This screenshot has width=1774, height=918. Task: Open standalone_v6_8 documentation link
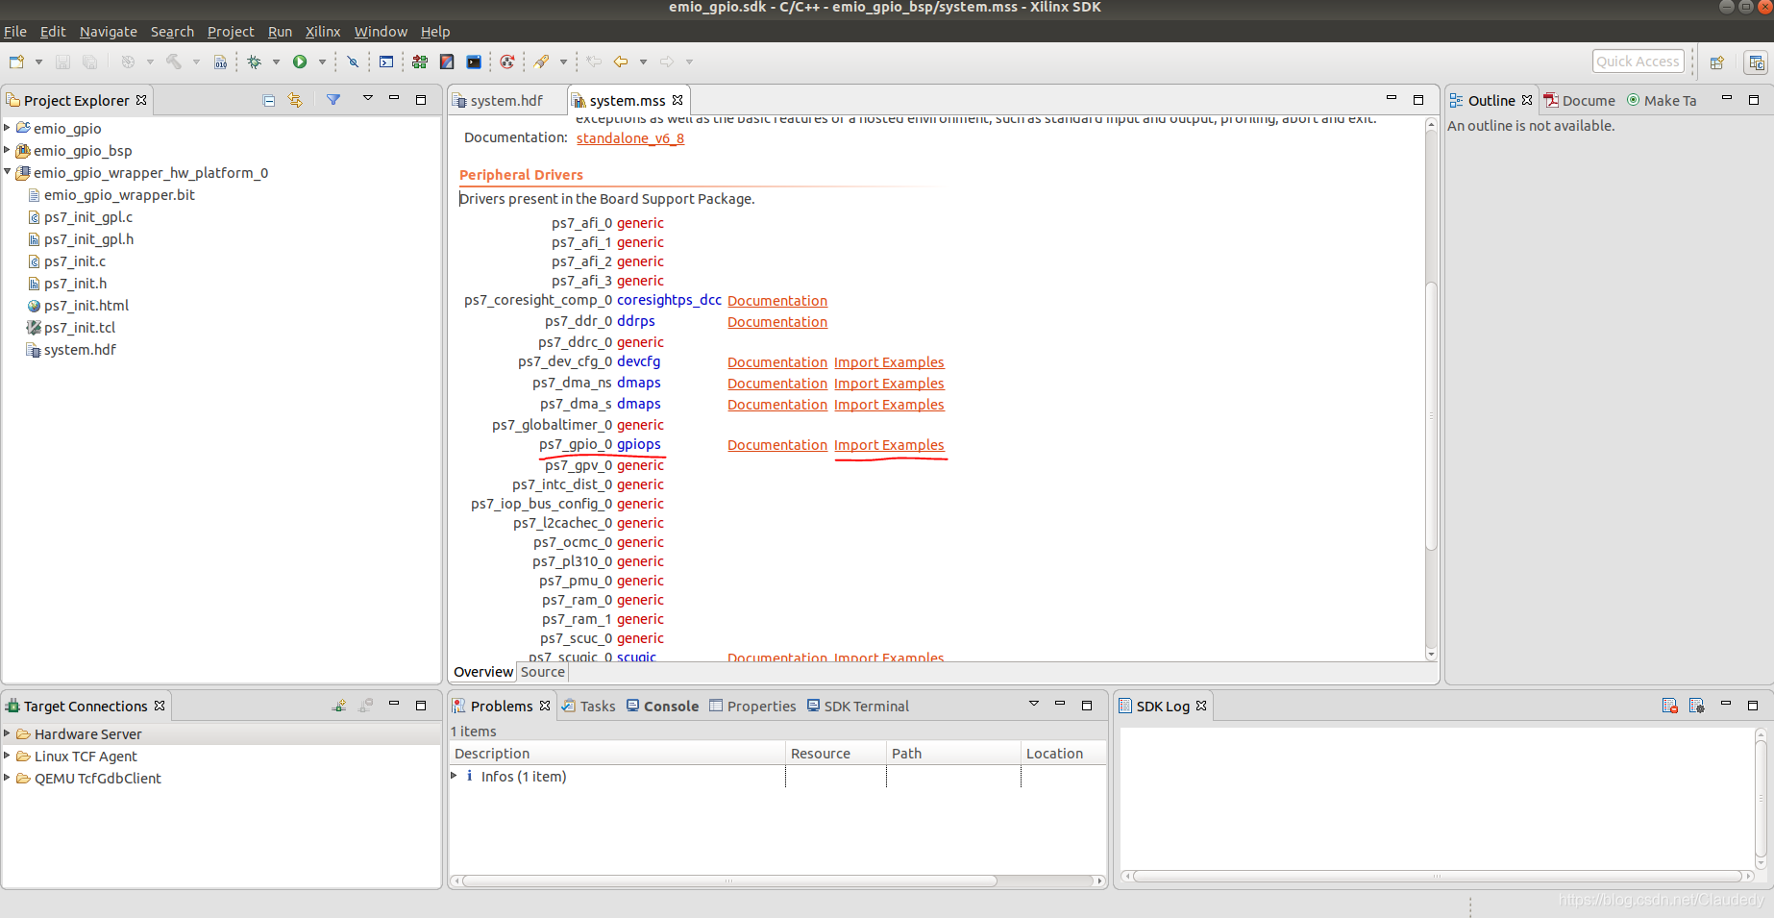pyautogui.click(x=630, y=138)
